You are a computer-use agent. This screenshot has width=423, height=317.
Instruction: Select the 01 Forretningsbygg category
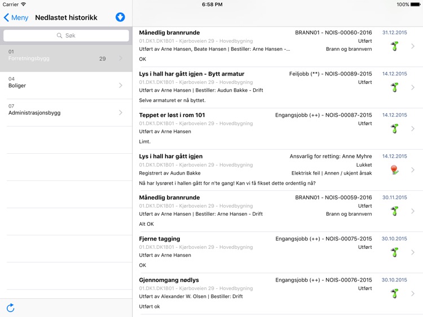pyautogui.click(x=66, y=58)
